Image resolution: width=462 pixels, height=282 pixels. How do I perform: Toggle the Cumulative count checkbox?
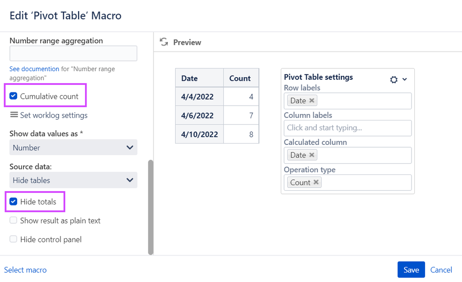tap(13, 96)
